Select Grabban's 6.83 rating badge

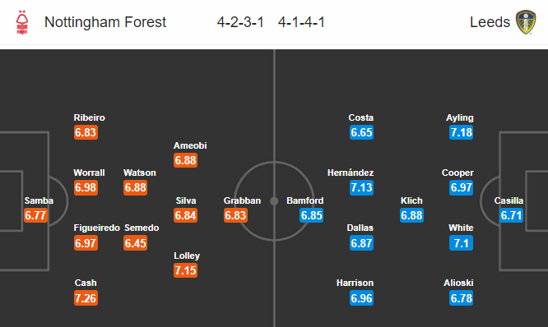click(x=235, y=215)
